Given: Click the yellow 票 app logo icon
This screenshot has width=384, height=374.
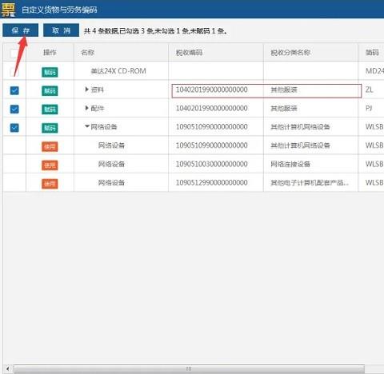Looking at the screenshot, I should click(x=8, y=9).
